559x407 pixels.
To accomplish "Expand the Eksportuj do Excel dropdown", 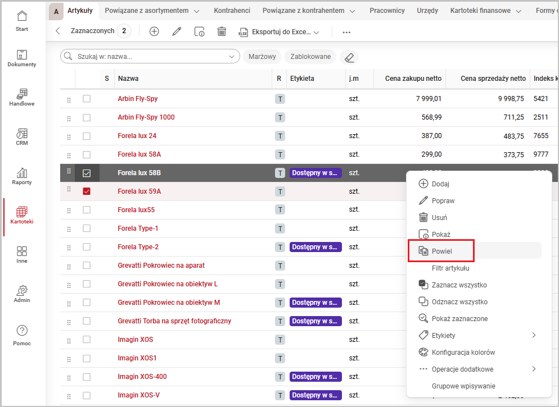I will (316, 32).
